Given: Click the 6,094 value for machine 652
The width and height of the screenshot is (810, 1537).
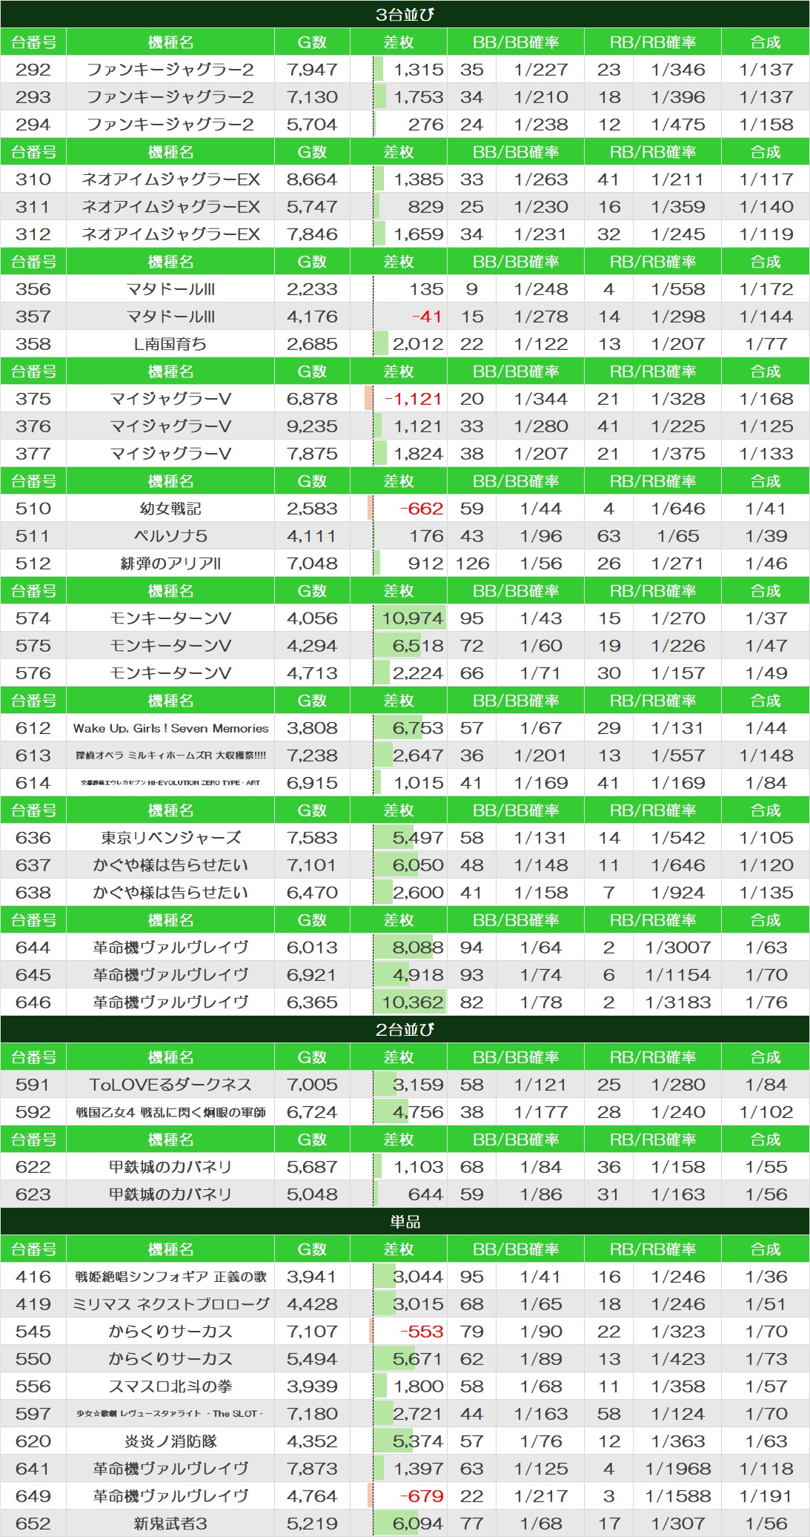Looking at the screenshot, I should [x=418, y=1524].
